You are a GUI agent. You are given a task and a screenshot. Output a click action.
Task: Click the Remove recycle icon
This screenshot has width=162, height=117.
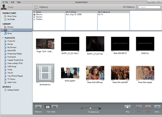point(38,107)
